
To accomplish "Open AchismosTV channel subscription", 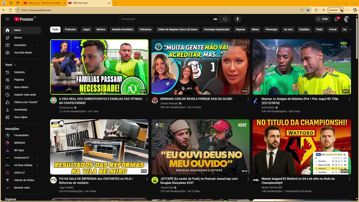I will 22,158.
